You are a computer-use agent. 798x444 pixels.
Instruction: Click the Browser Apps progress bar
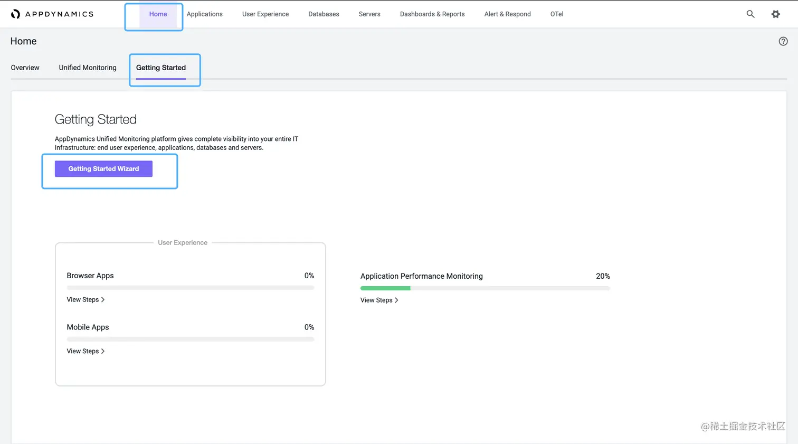coord(191,288)
